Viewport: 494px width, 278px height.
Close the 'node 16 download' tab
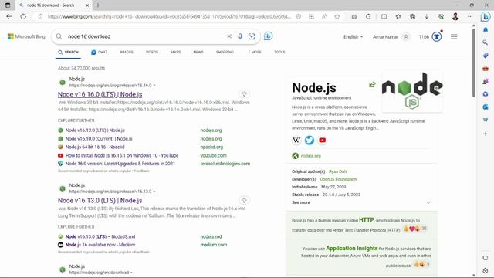pos(87,5)
